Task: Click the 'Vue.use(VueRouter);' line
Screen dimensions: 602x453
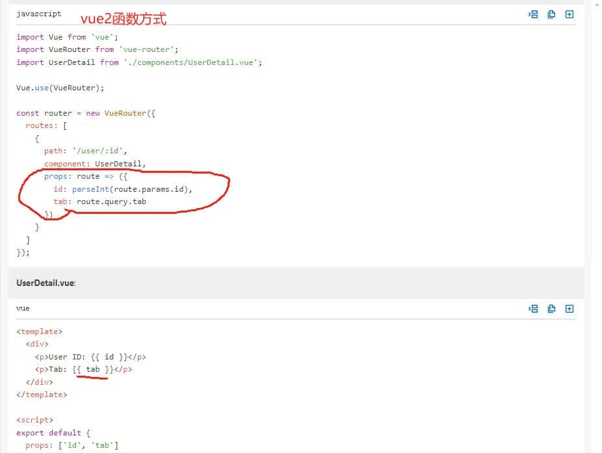Action: click(60, 88)
